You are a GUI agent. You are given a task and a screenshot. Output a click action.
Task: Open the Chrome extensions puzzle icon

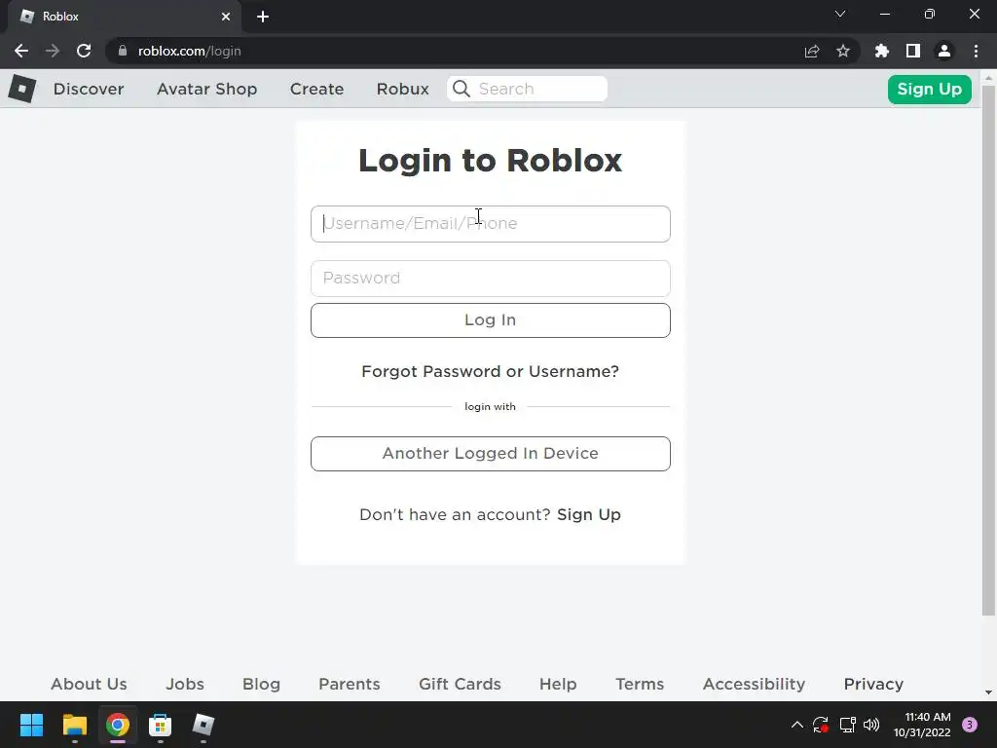point(882,51)
